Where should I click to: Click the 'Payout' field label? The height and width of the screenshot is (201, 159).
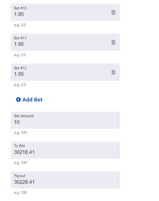pos(20,176)
